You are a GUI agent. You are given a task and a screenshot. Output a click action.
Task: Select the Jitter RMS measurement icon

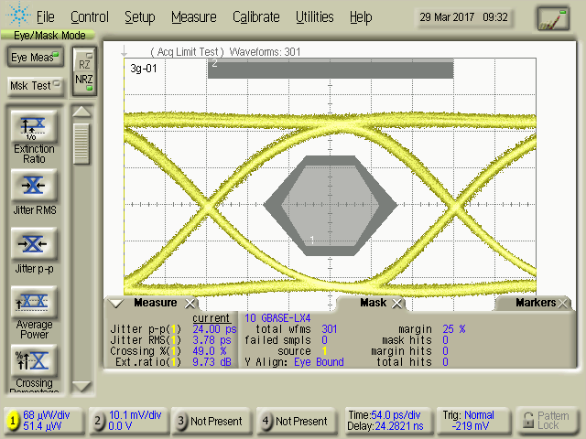tap(34, 186)
